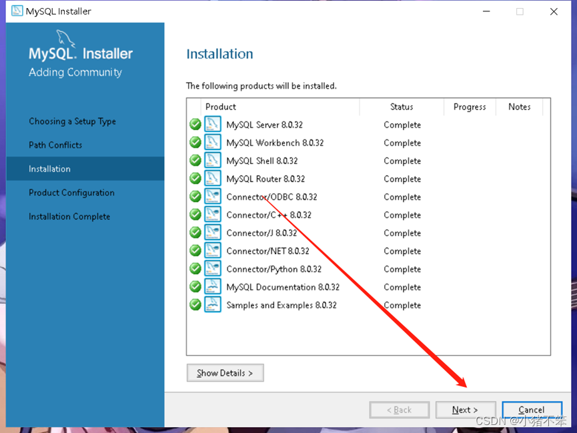
Task: Select the MySQL Router 8.0.32 row text
Action: [265, 179]
